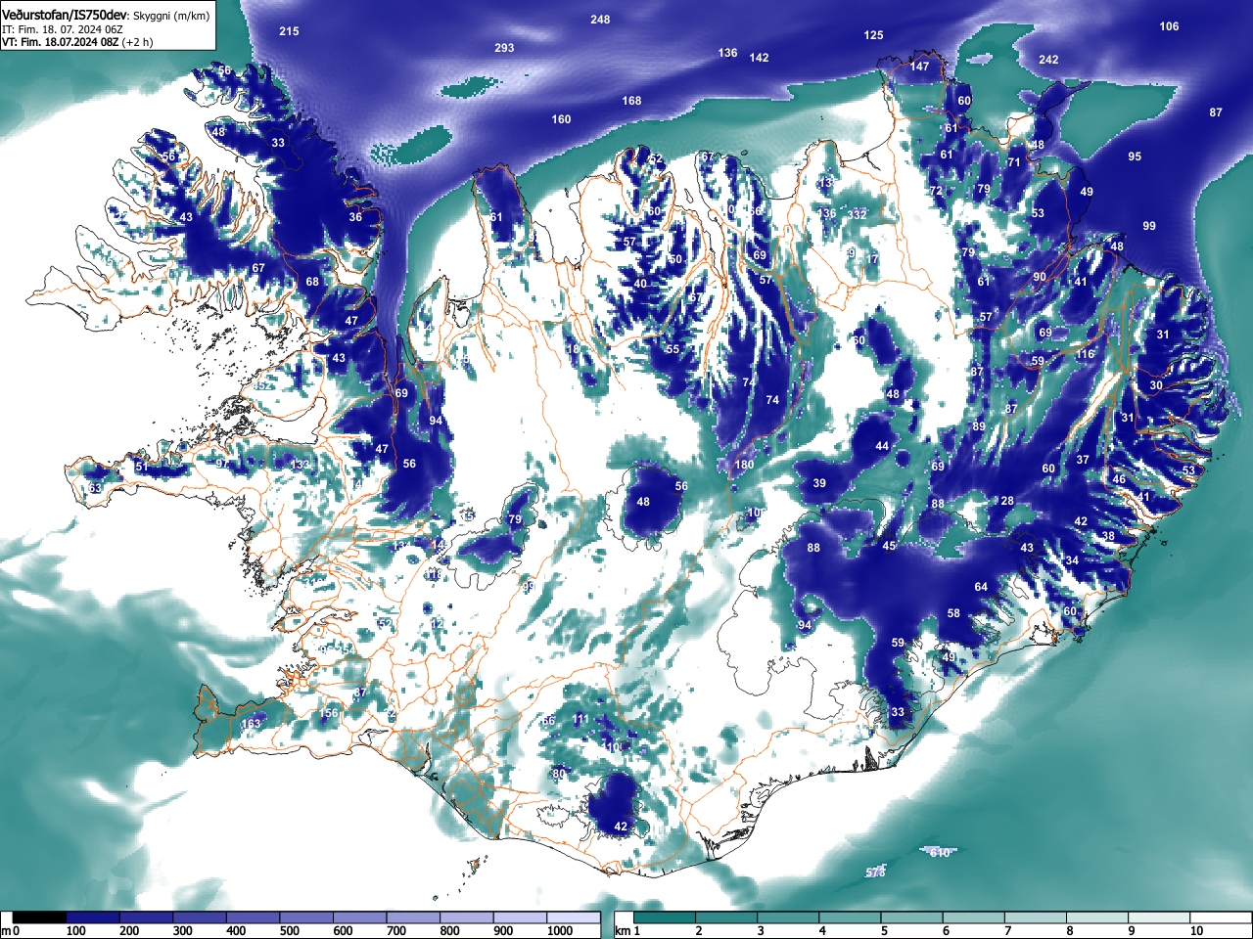Click visibility value 142 at top
1253x939 pixels.
click(x=760, y=58)
